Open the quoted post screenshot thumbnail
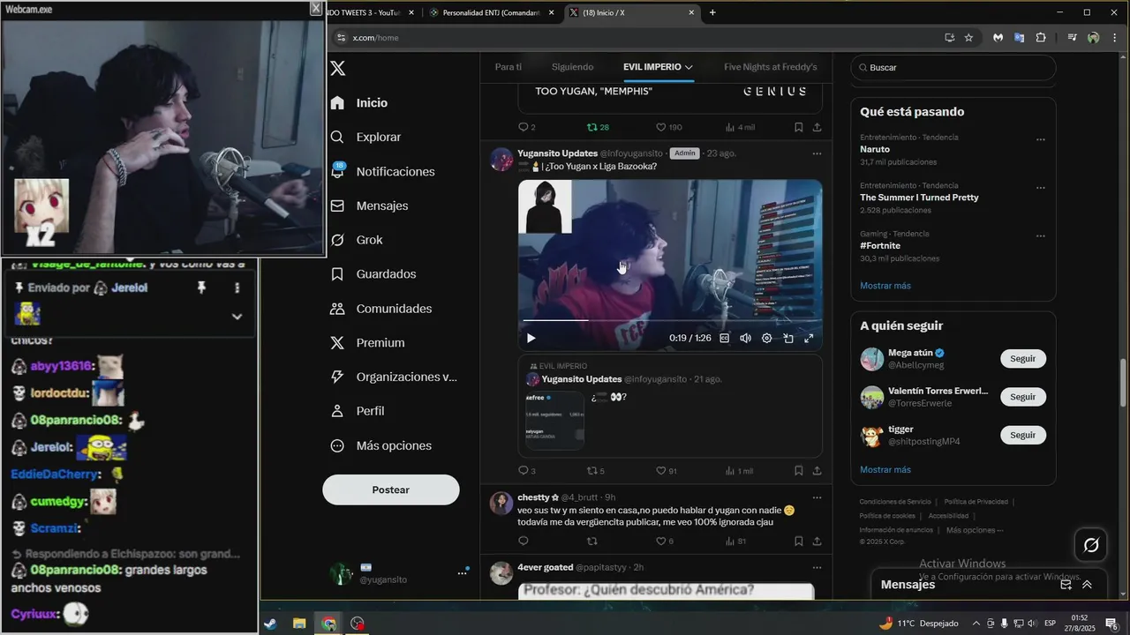The height and width of the screenshot is (635, 1130). [554, 421]
